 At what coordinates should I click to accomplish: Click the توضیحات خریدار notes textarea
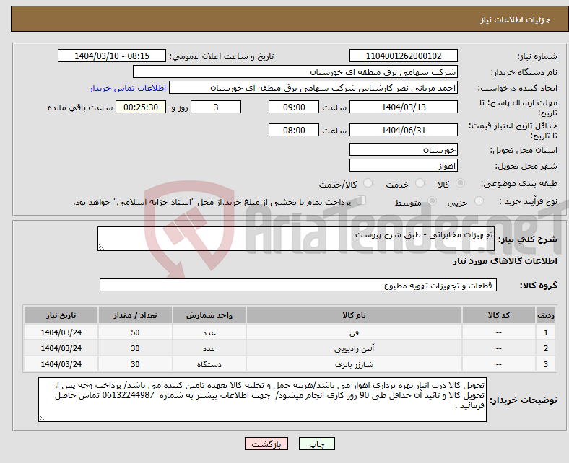tap(262, 400)
